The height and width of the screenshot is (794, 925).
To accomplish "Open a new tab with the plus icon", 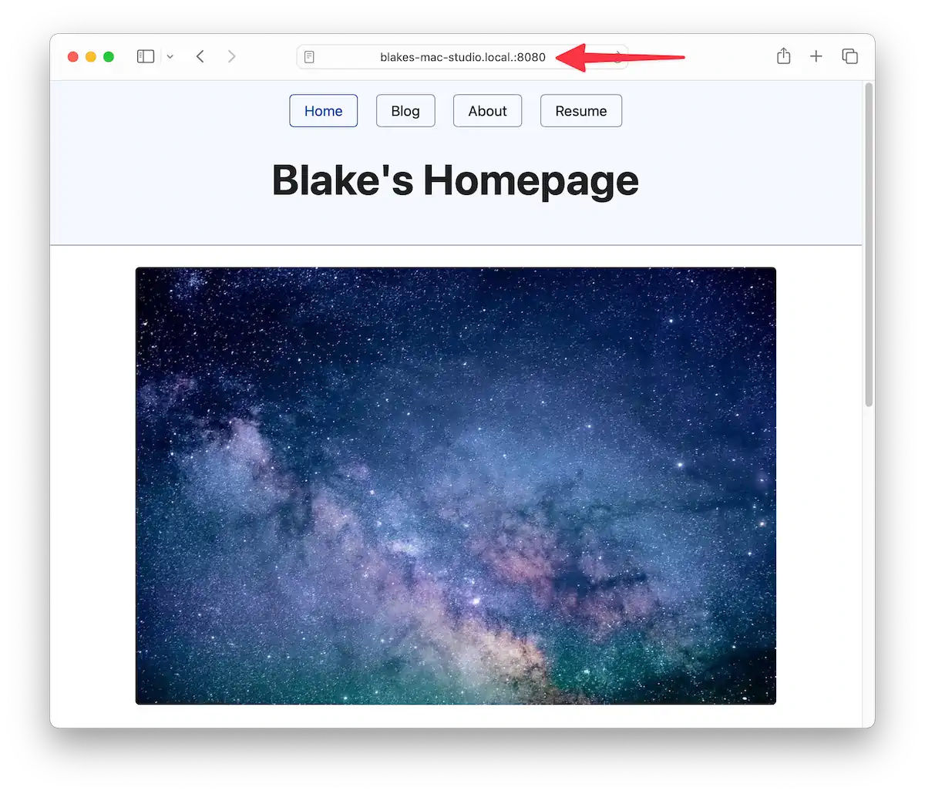I will click(816, 56).
